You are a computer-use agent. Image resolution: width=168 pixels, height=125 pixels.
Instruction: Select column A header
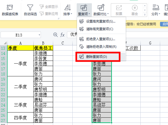(21, 43)
